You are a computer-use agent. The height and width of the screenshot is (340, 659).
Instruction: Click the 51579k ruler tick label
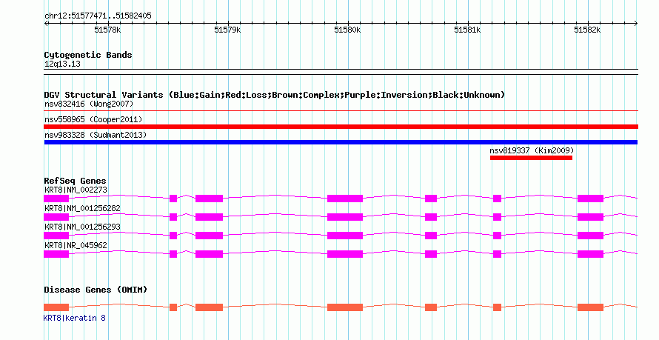(x=227, y=30)
